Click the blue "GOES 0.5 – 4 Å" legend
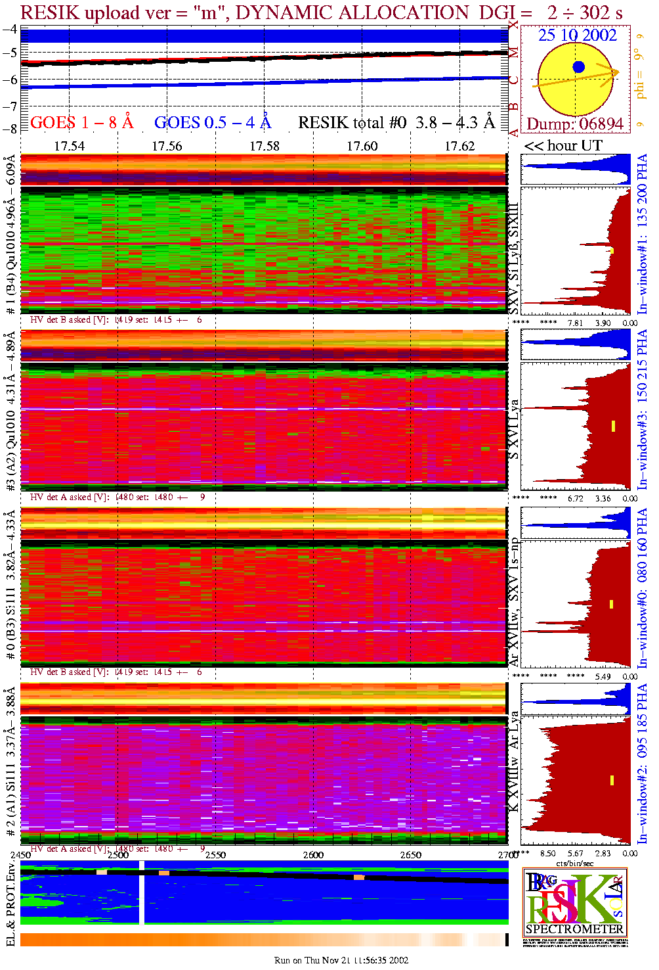The image size is (659, 970). (x=212, y=122)
